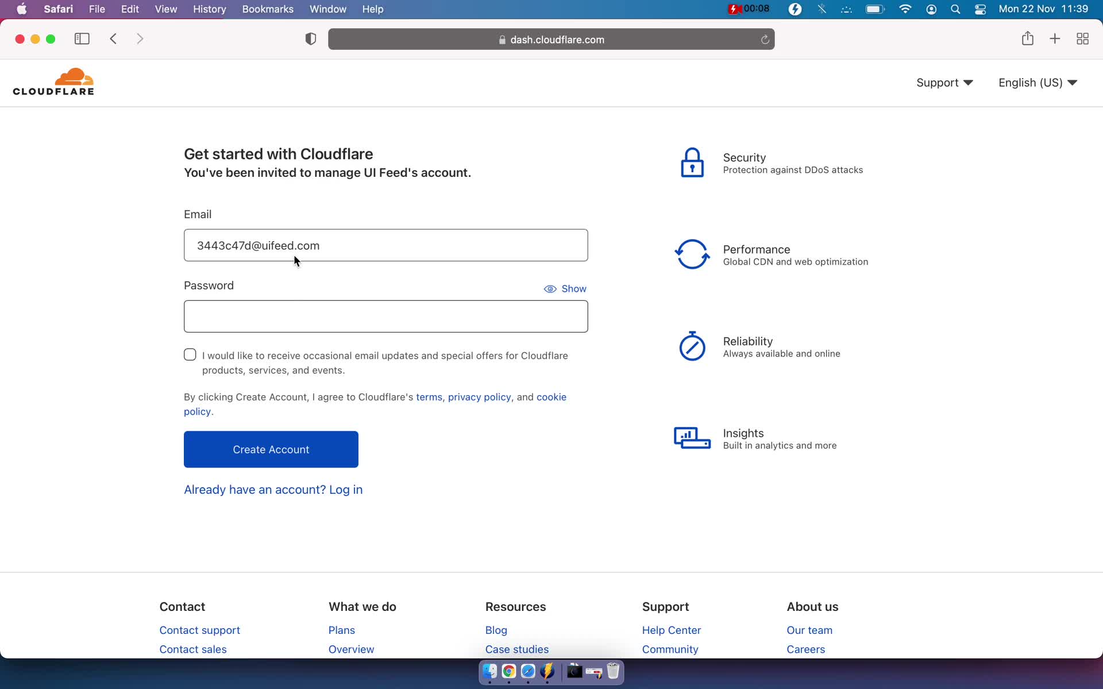Open the Edit menu

130,9
